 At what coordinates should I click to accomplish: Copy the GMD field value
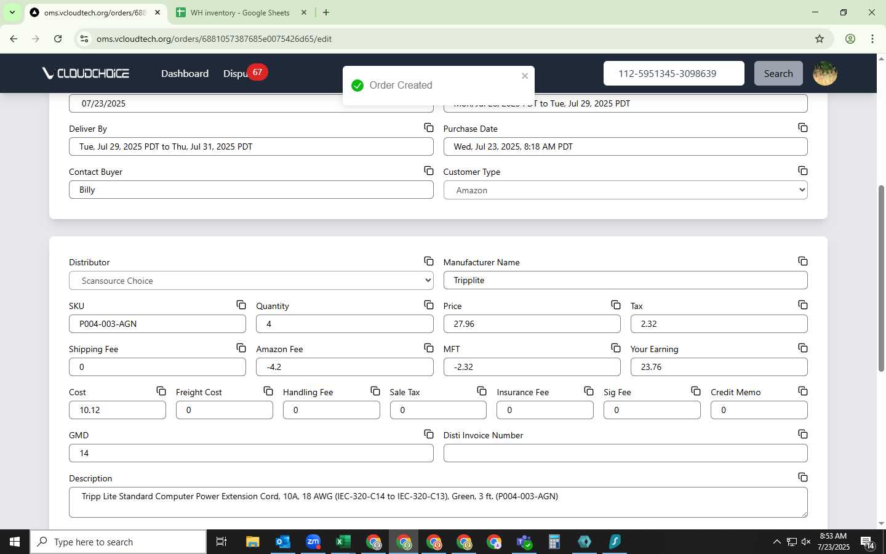coord(429,434)
